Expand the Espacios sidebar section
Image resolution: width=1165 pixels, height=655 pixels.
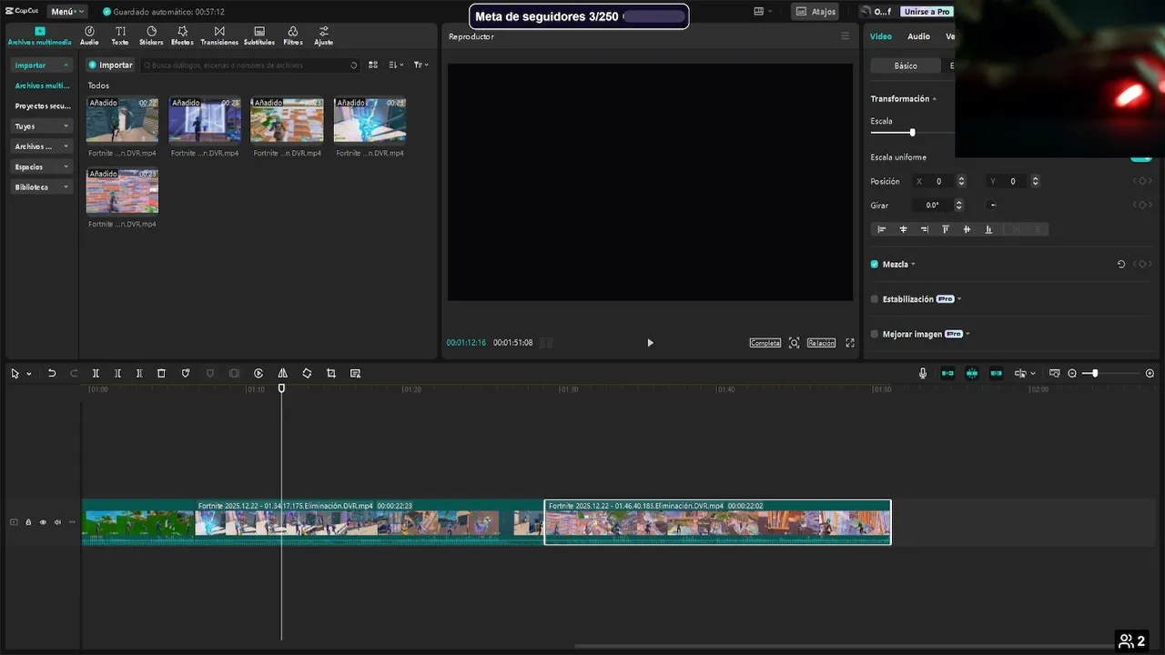(x=41, y=166)
